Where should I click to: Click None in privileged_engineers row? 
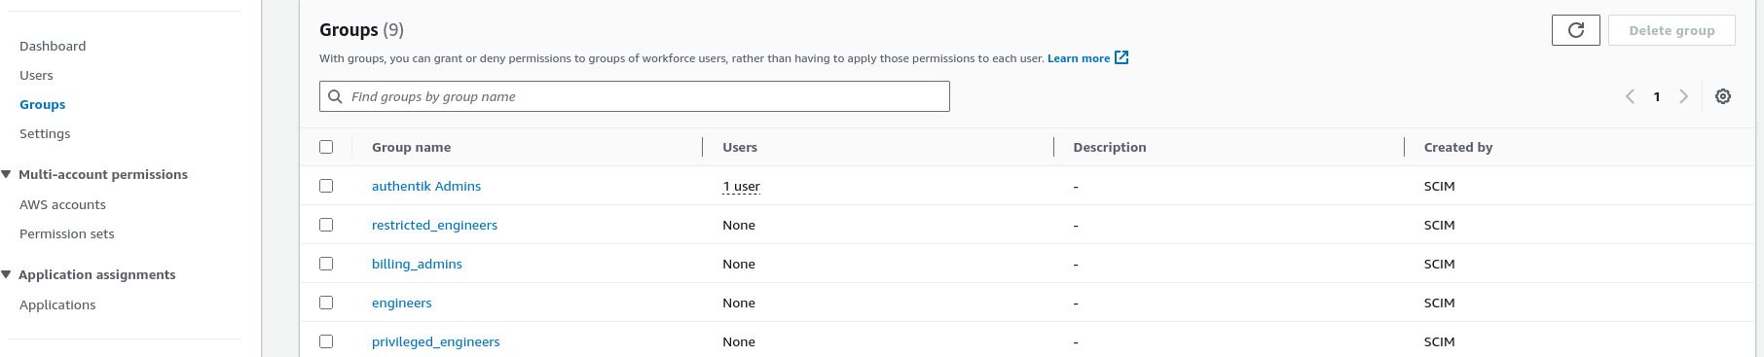(x=739, y=341)
